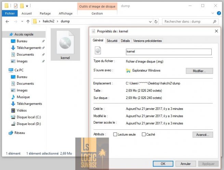Toggle the Caché attribute checkbox

point(144,134)
